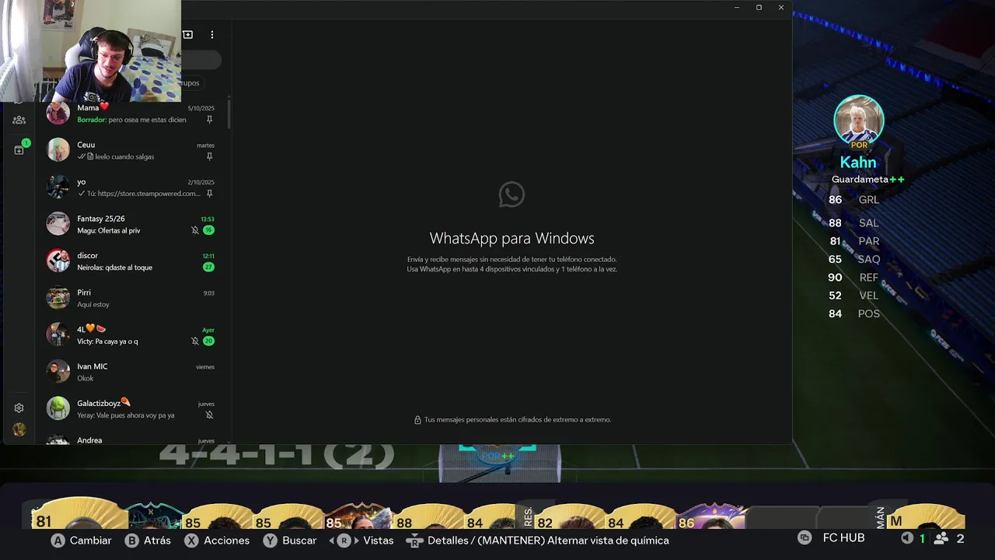Image resolution: width=995 pixels, height=560 pixels.
Task: Open Archived chats icon with badge 1
Action: pos(19,149)
